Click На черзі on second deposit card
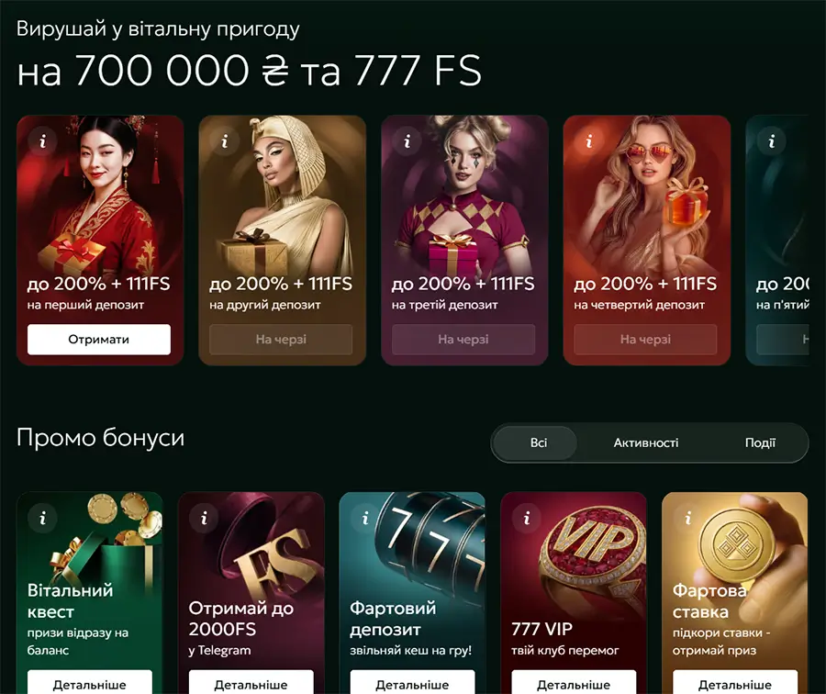The width and height of the screenshot is (826, 694). 281,340
